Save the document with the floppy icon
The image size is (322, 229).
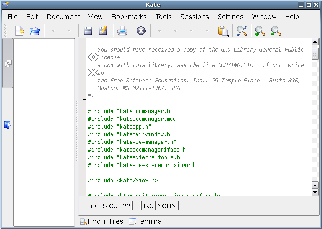tap(88, 31)
